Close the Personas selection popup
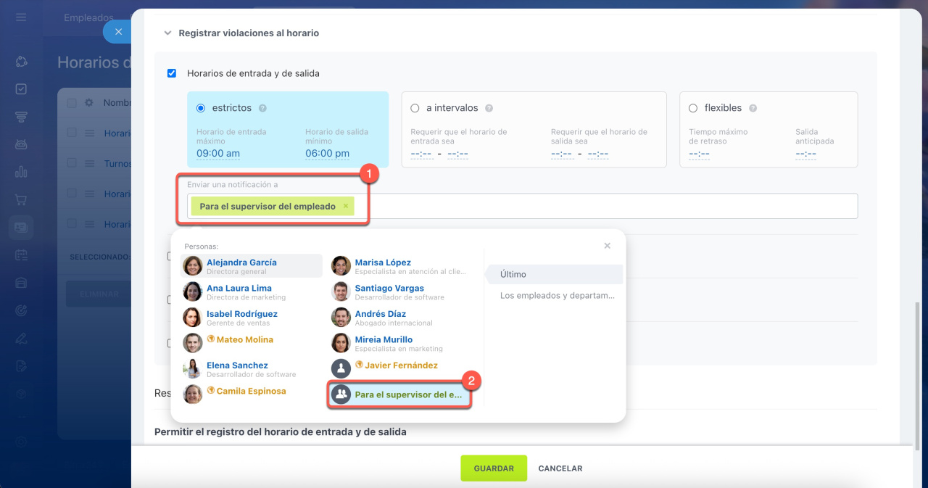The width and height of the screenshot is (928, 488). pos(607,246)
